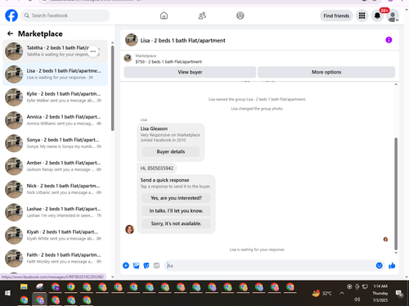Open the Lashae - 2 beds conversation
409x306 pixels.
pos(55,212)
